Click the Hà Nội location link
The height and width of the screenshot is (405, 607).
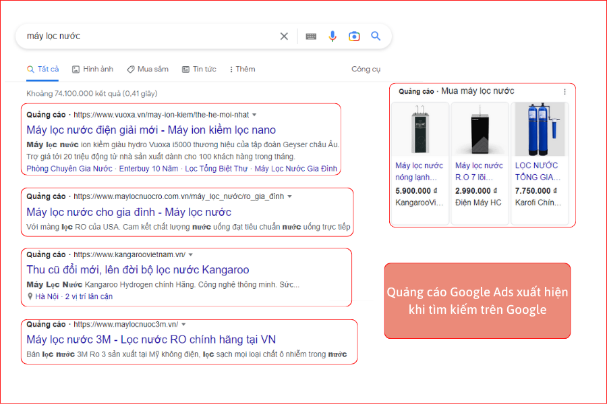(x=47, y=296)
